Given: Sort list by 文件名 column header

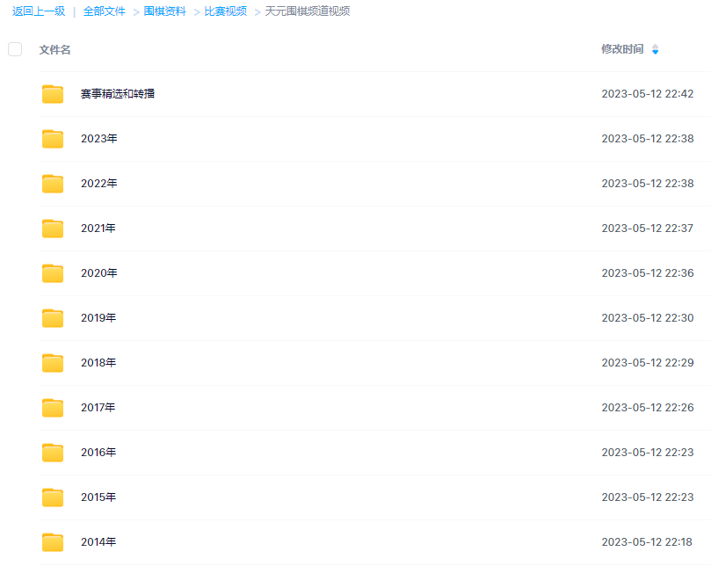Looking at the screenshot, I should (x=54, y=50).
